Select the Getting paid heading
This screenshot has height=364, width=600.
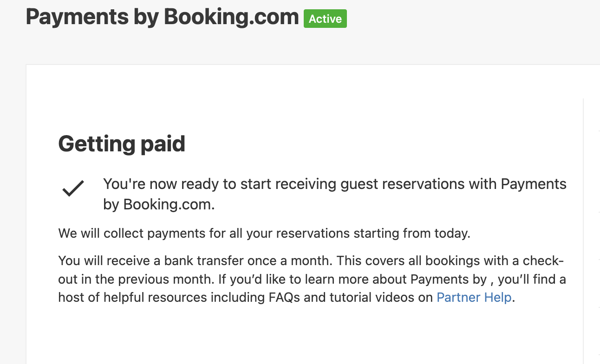point(122,143)
